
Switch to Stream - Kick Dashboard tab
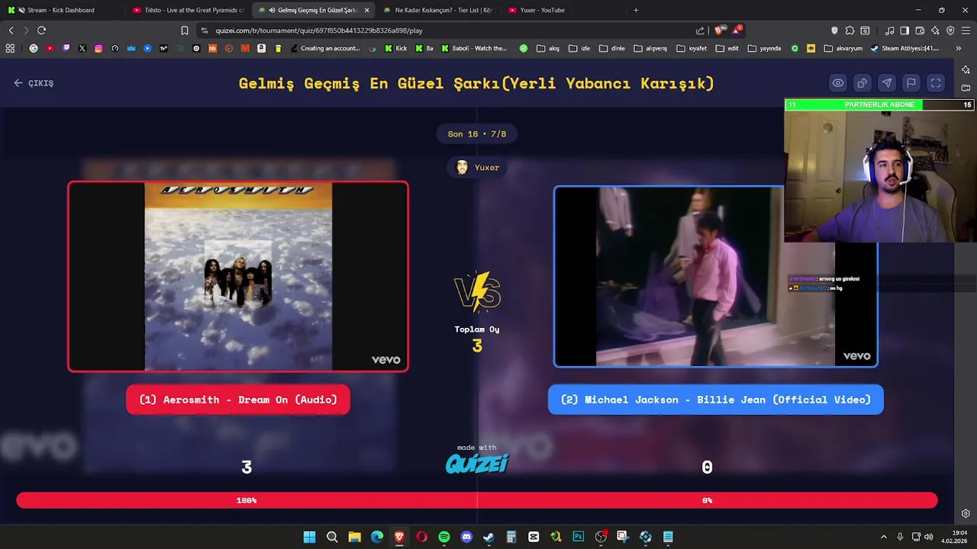61,10
